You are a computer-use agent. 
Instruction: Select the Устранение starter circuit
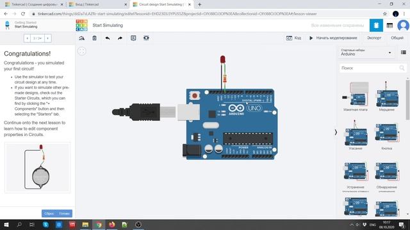pyautogui.click(x=356, y=177)
